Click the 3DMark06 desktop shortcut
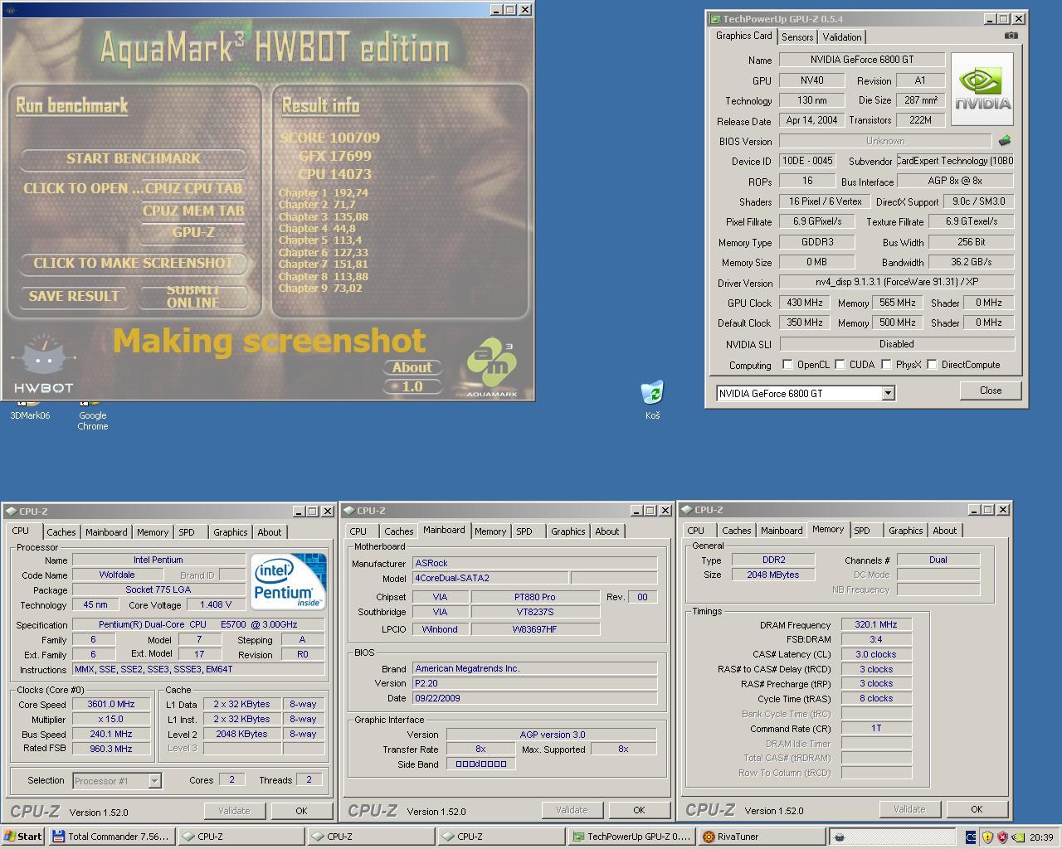Image resolution: width=1062 pixels, height=849 pixels. 30,410
